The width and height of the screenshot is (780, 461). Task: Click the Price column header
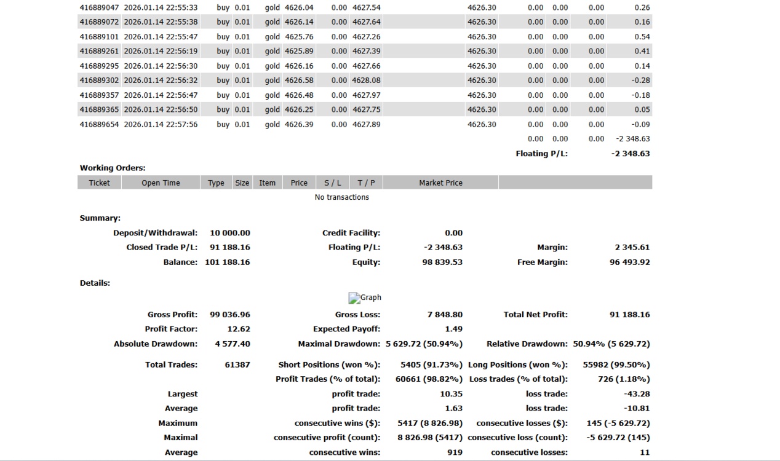click(x=299, y=183)
